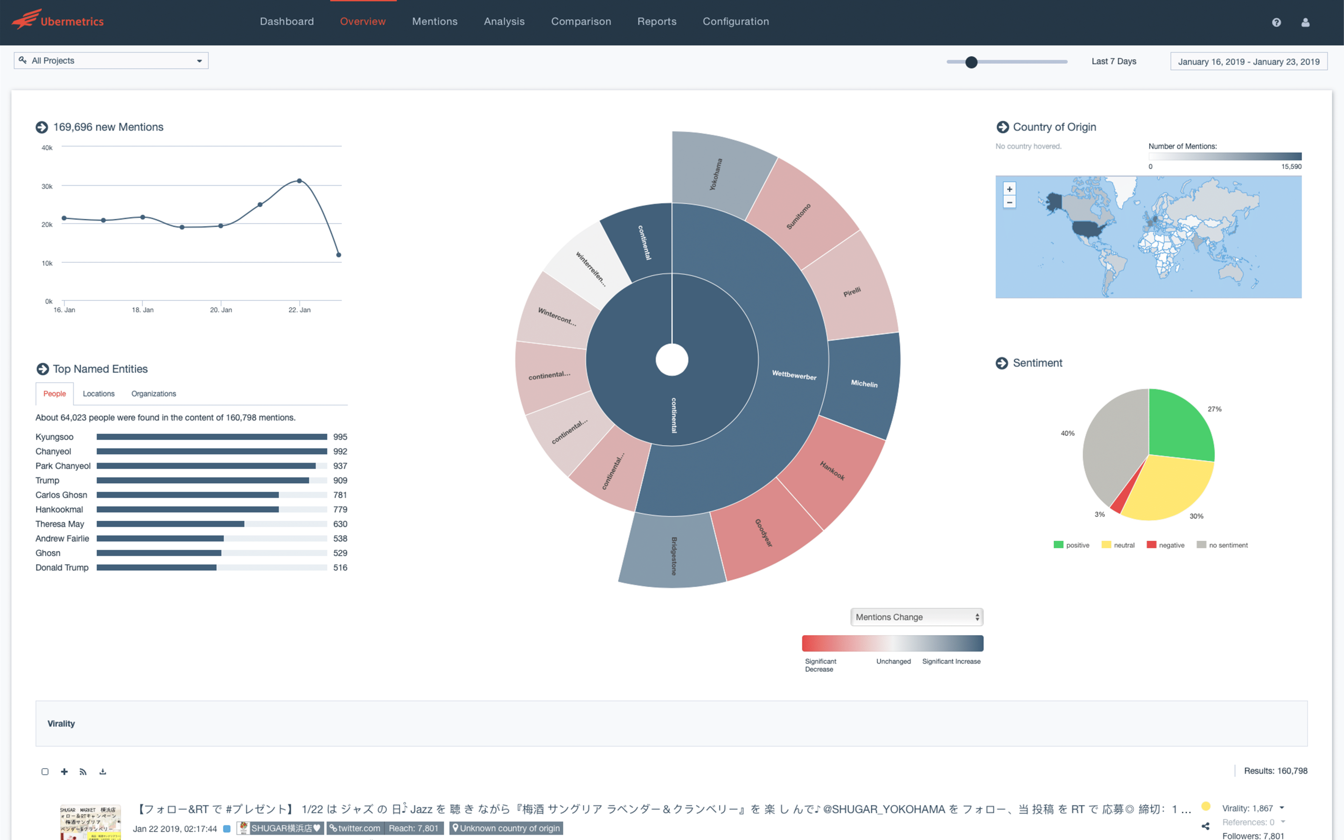Click the Mentions Change color gradient bar
1344x840 pixels.
pyautogui.click(x=892, y=644)
